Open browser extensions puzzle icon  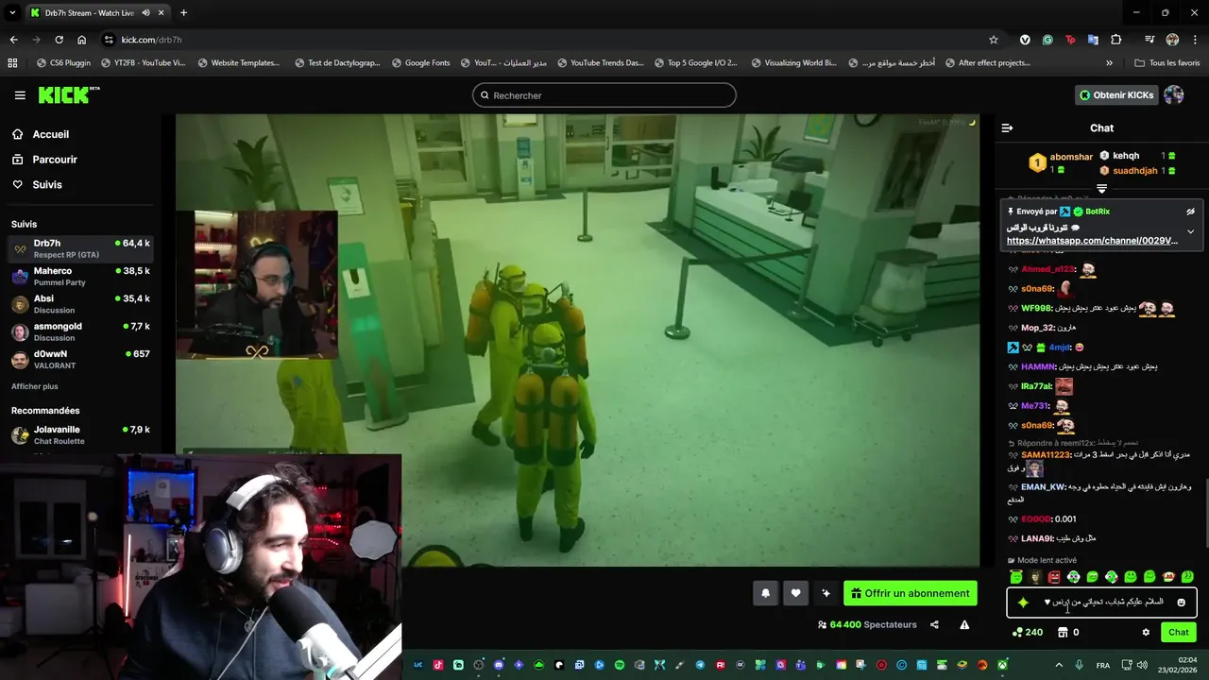[x=1115, y=40]
